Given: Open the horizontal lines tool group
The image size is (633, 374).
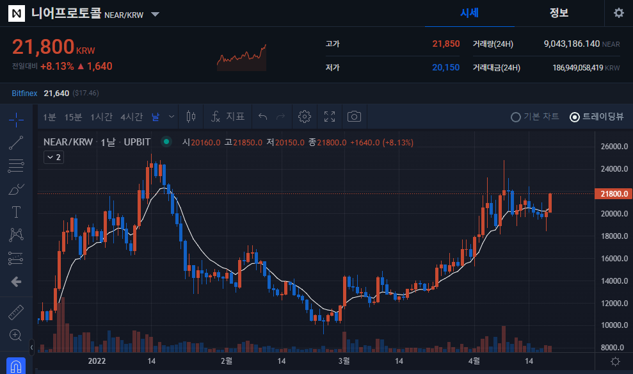Looking at the screenshot, I should coord(16,166).
